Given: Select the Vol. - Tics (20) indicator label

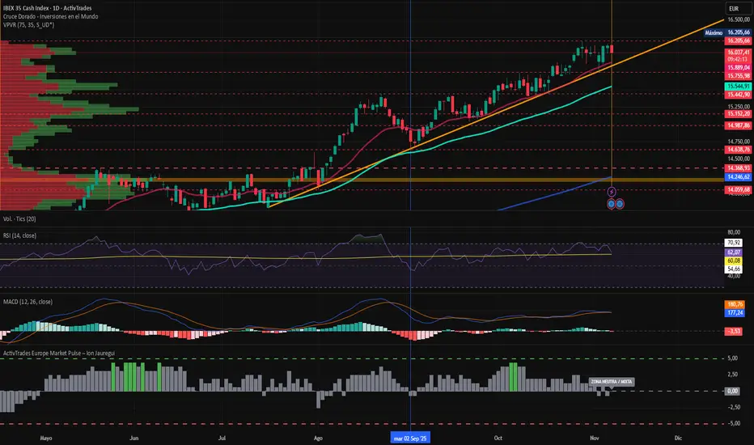Looking at the screenshot, I should 19,219.
